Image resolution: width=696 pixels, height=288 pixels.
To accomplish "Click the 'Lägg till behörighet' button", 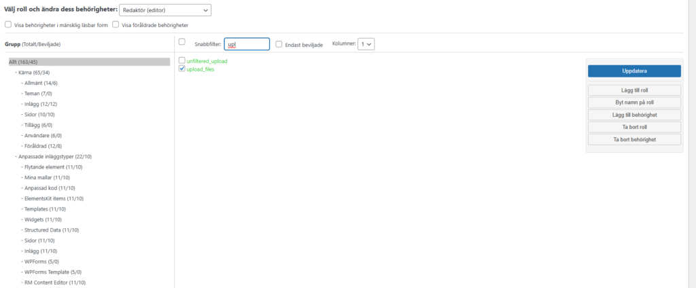I will coord(634,115).
